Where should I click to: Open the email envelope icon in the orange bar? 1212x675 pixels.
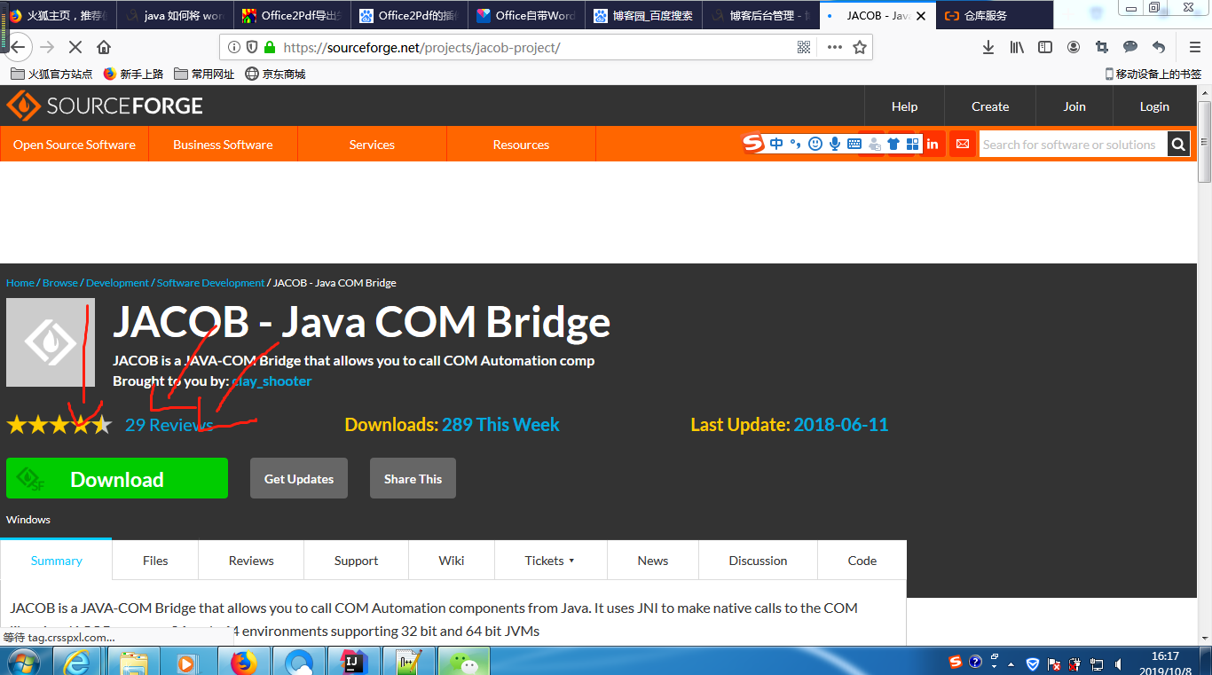pos(962,144)
